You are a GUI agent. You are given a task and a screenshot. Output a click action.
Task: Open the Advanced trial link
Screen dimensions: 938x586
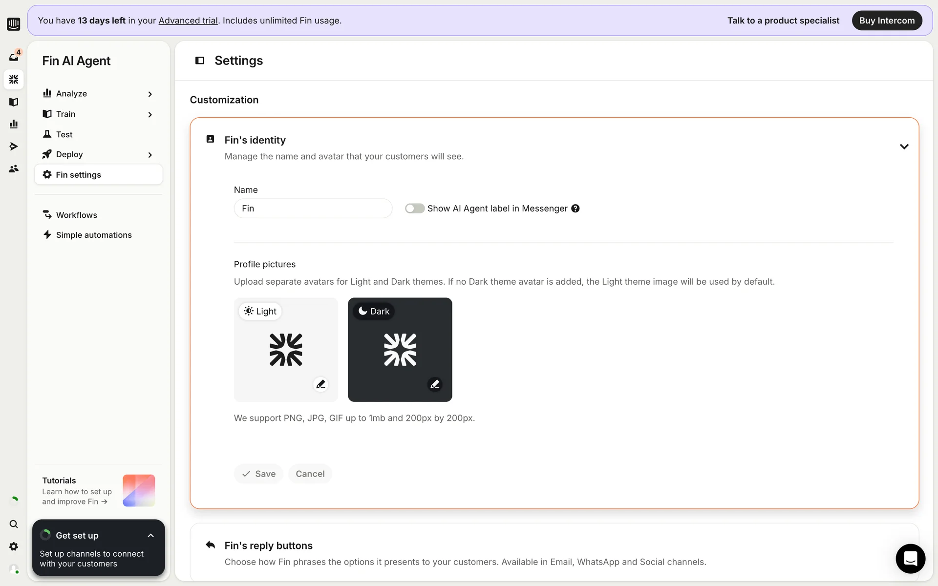coord(188,21)
